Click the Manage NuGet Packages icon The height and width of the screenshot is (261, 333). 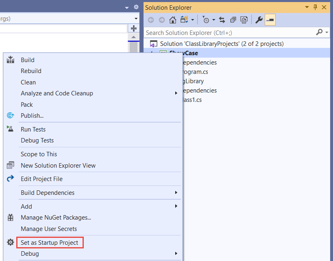(10, 218)
